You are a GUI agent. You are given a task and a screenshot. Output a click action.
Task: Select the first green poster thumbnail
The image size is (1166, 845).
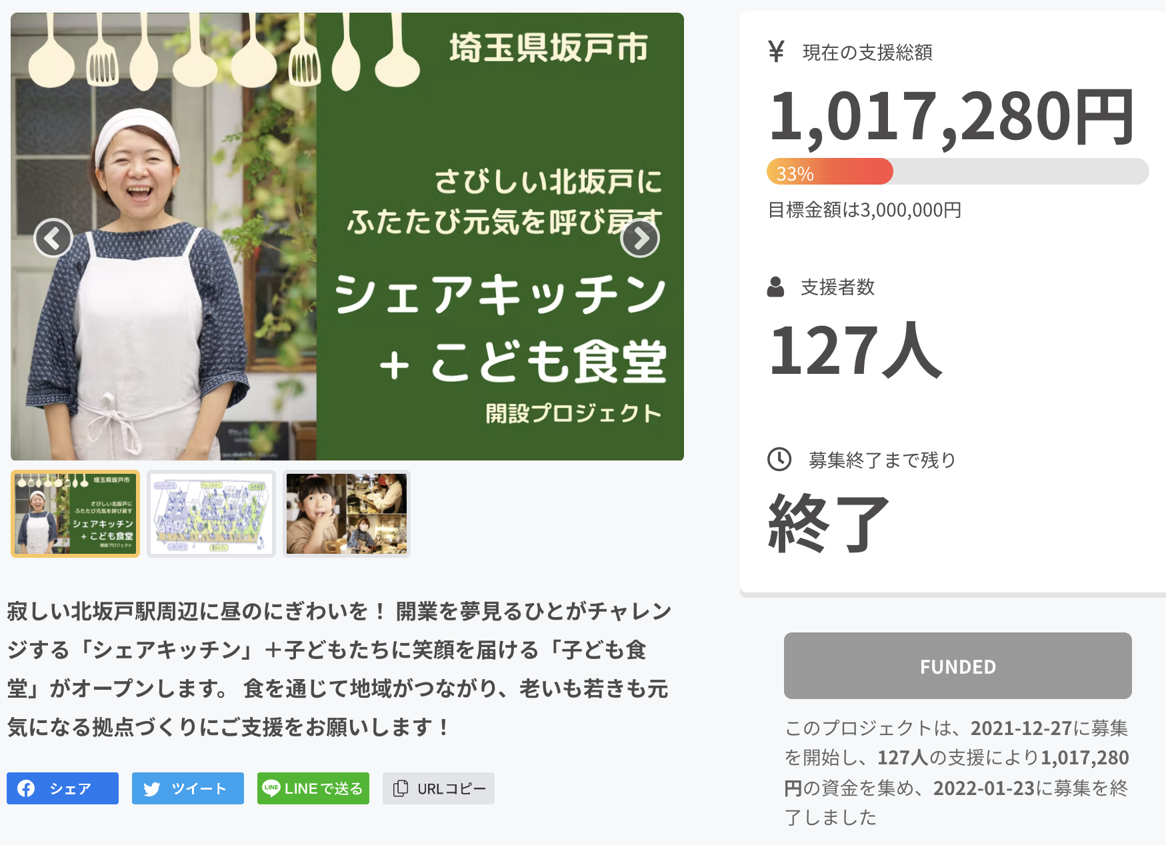point(75,514)
